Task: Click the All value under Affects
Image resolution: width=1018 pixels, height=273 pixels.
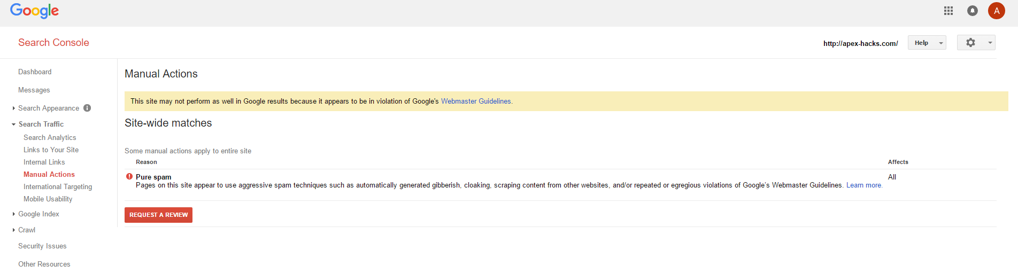Action: click(892, 177)
